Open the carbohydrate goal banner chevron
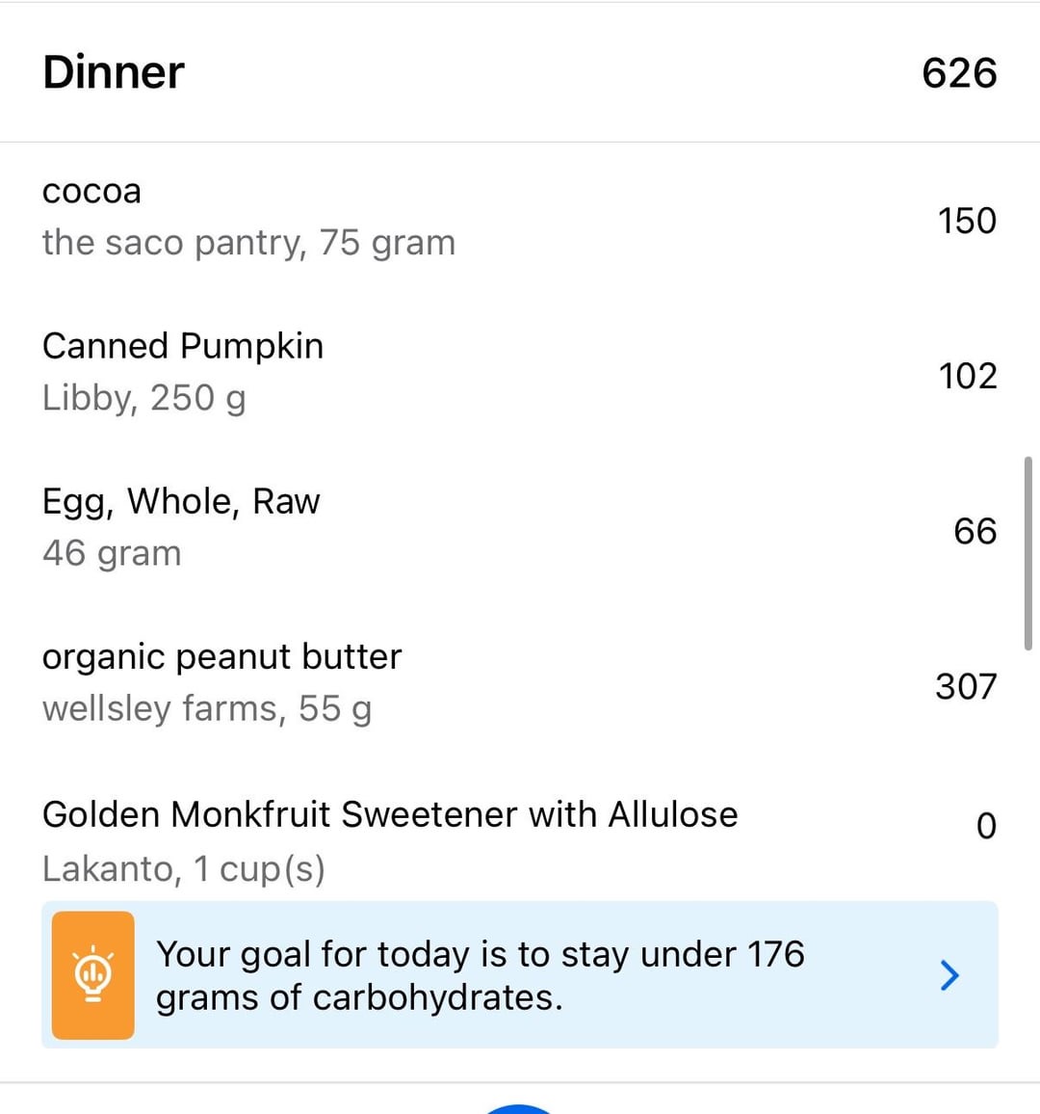Image resolution: width=1040 pixels, height=1114 pixels. [949, 975]
